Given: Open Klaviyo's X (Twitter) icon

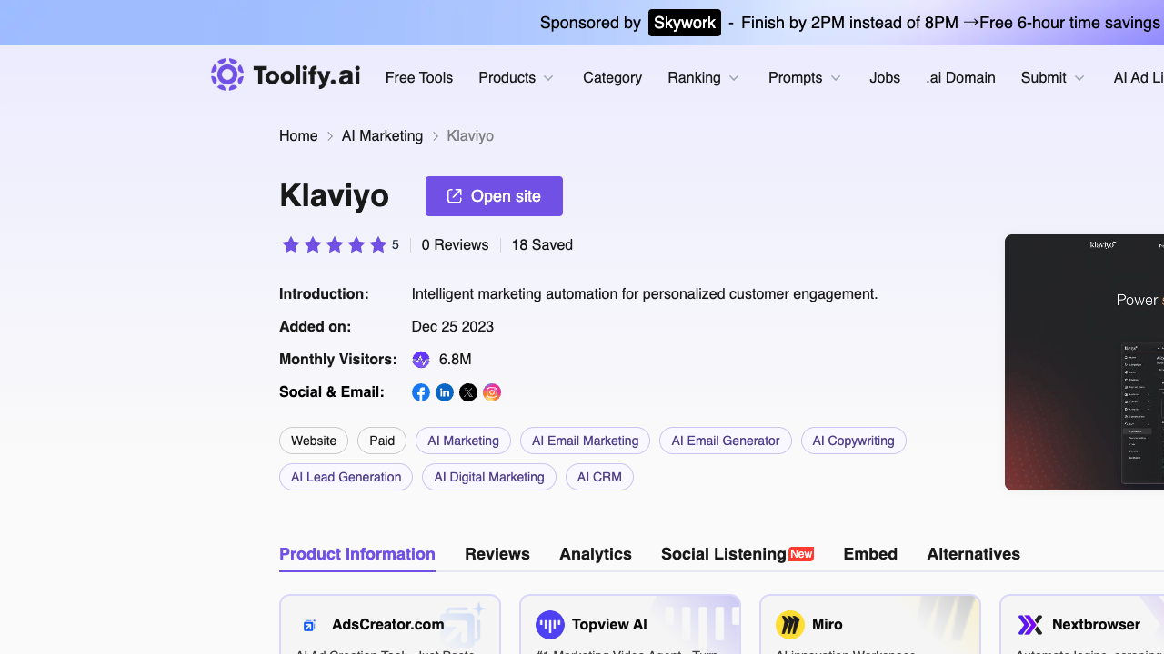Looking at the screenshot, I should click(468, 392).
